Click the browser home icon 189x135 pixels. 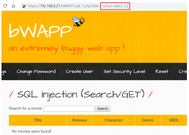(13, 6)
